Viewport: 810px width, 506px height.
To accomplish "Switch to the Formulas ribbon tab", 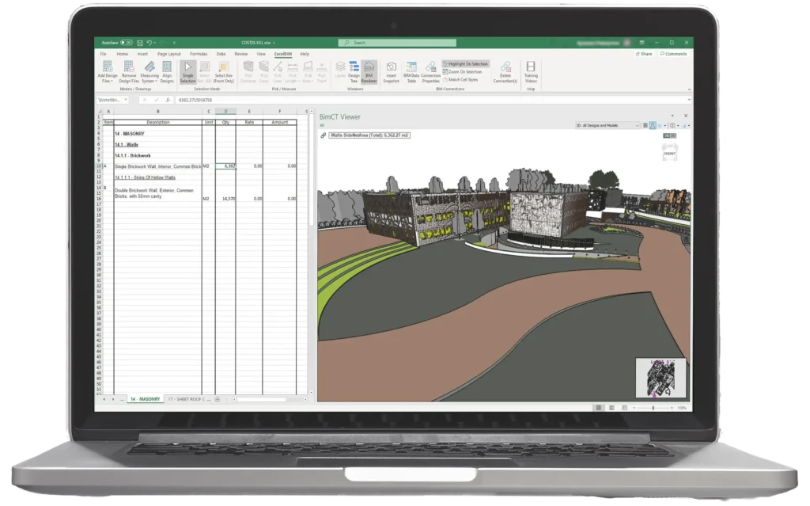I will [199, 54].
